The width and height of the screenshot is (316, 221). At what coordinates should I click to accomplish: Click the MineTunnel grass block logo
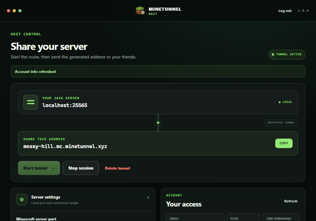[140, 11]
